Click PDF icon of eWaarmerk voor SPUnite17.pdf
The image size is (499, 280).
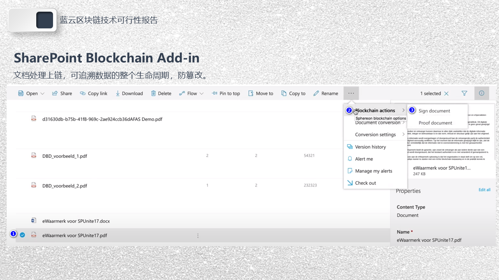[34, 235]
